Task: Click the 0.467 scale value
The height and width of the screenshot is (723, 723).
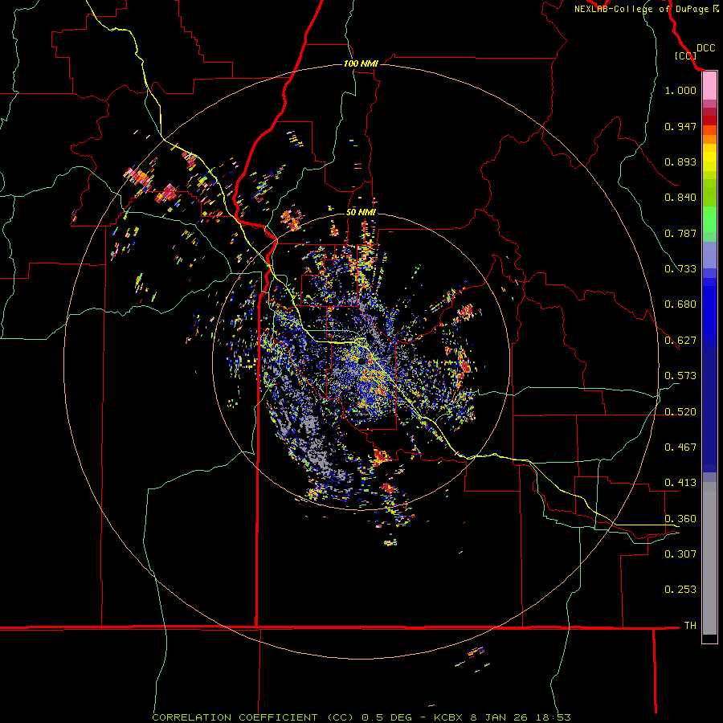Action: (x=680, y=447)
